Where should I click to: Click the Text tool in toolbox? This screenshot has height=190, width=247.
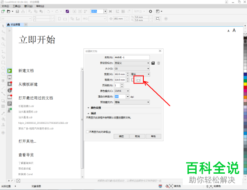pos(3,81)
